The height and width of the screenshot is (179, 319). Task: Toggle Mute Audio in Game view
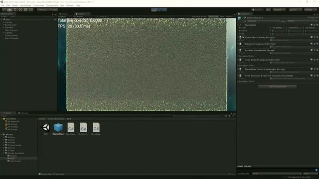213,16
